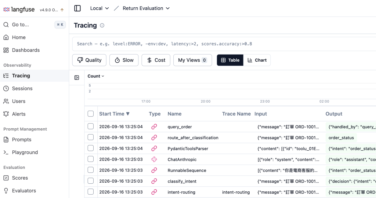The image size is (376, 198).
Task: Toggle the sidebar panel icon in header
Action: coord(77,8)
